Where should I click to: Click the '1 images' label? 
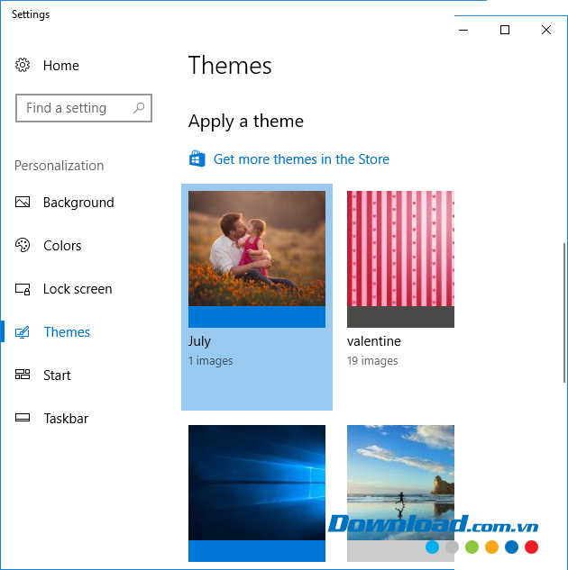click(x=210, y=360)
